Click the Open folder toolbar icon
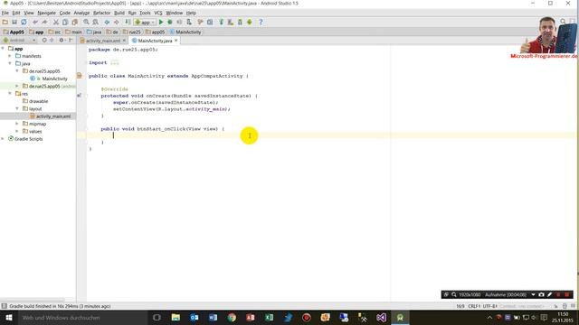This screenshot has height=325, width=579. pyautogui.click(x=5, y=22)
